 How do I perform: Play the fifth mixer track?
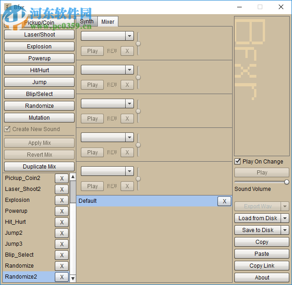(x=92, y=186)
